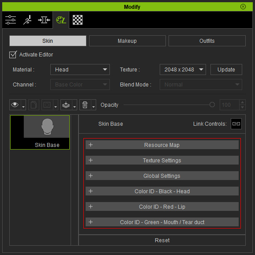
Task: Toggle the eye visibility icon
Action: tap(15, 105)
